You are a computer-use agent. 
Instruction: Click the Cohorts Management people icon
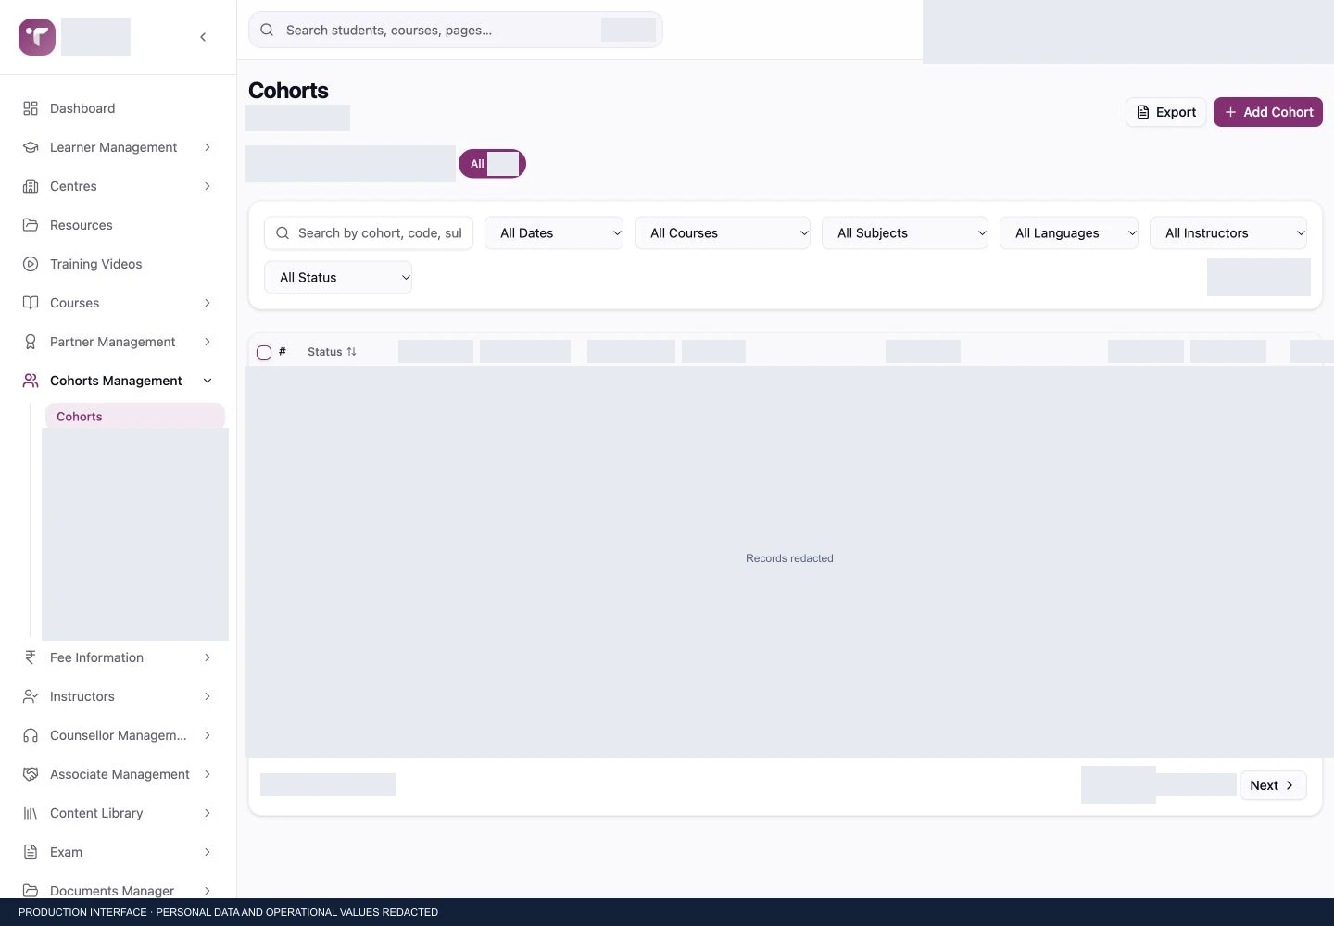31,381
